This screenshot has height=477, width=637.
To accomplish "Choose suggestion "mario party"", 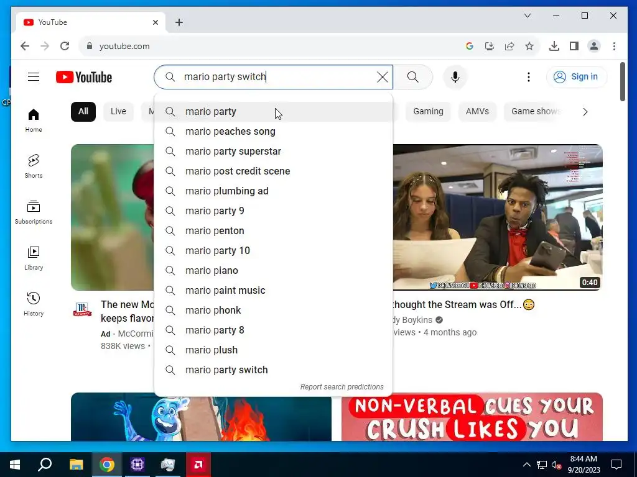I will [274, 112].
